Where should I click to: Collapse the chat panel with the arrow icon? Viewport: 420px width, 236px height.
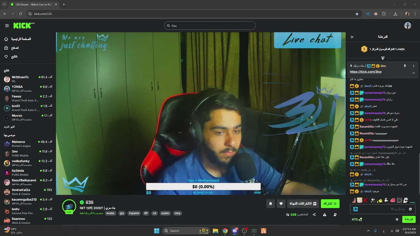pyautogui.click(x=352, y=37)
